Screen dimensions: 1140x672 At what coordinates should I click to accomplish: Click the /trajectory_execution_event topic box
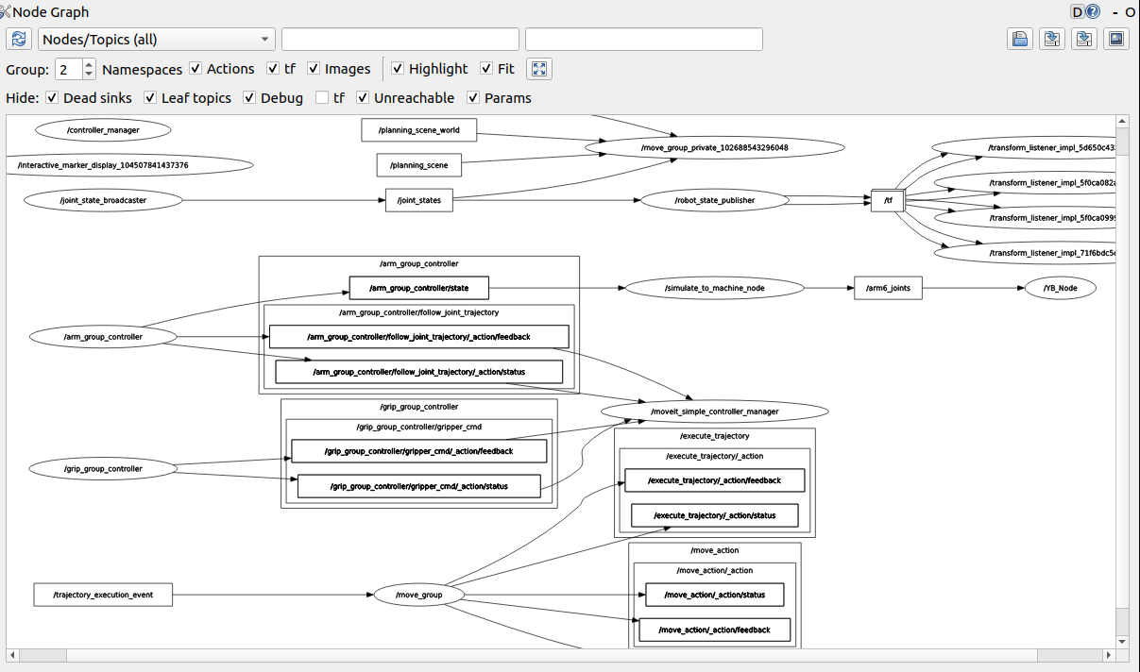[103, 595]
